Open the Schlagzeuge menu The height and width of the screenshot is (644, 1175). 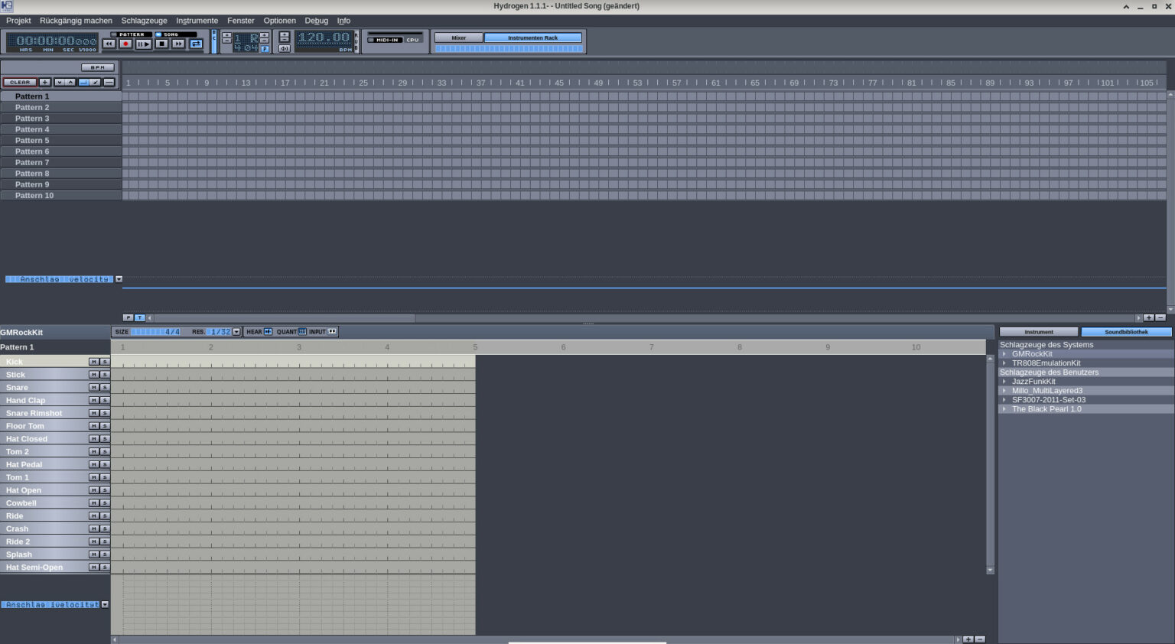coord(144,21)
